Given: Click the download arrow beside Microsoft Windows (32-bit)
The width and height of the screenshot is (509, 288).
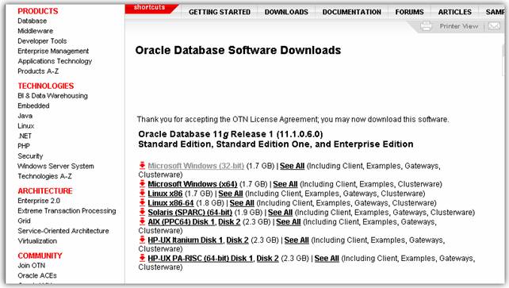Looking at the screenshot, I should coord(142,166).
